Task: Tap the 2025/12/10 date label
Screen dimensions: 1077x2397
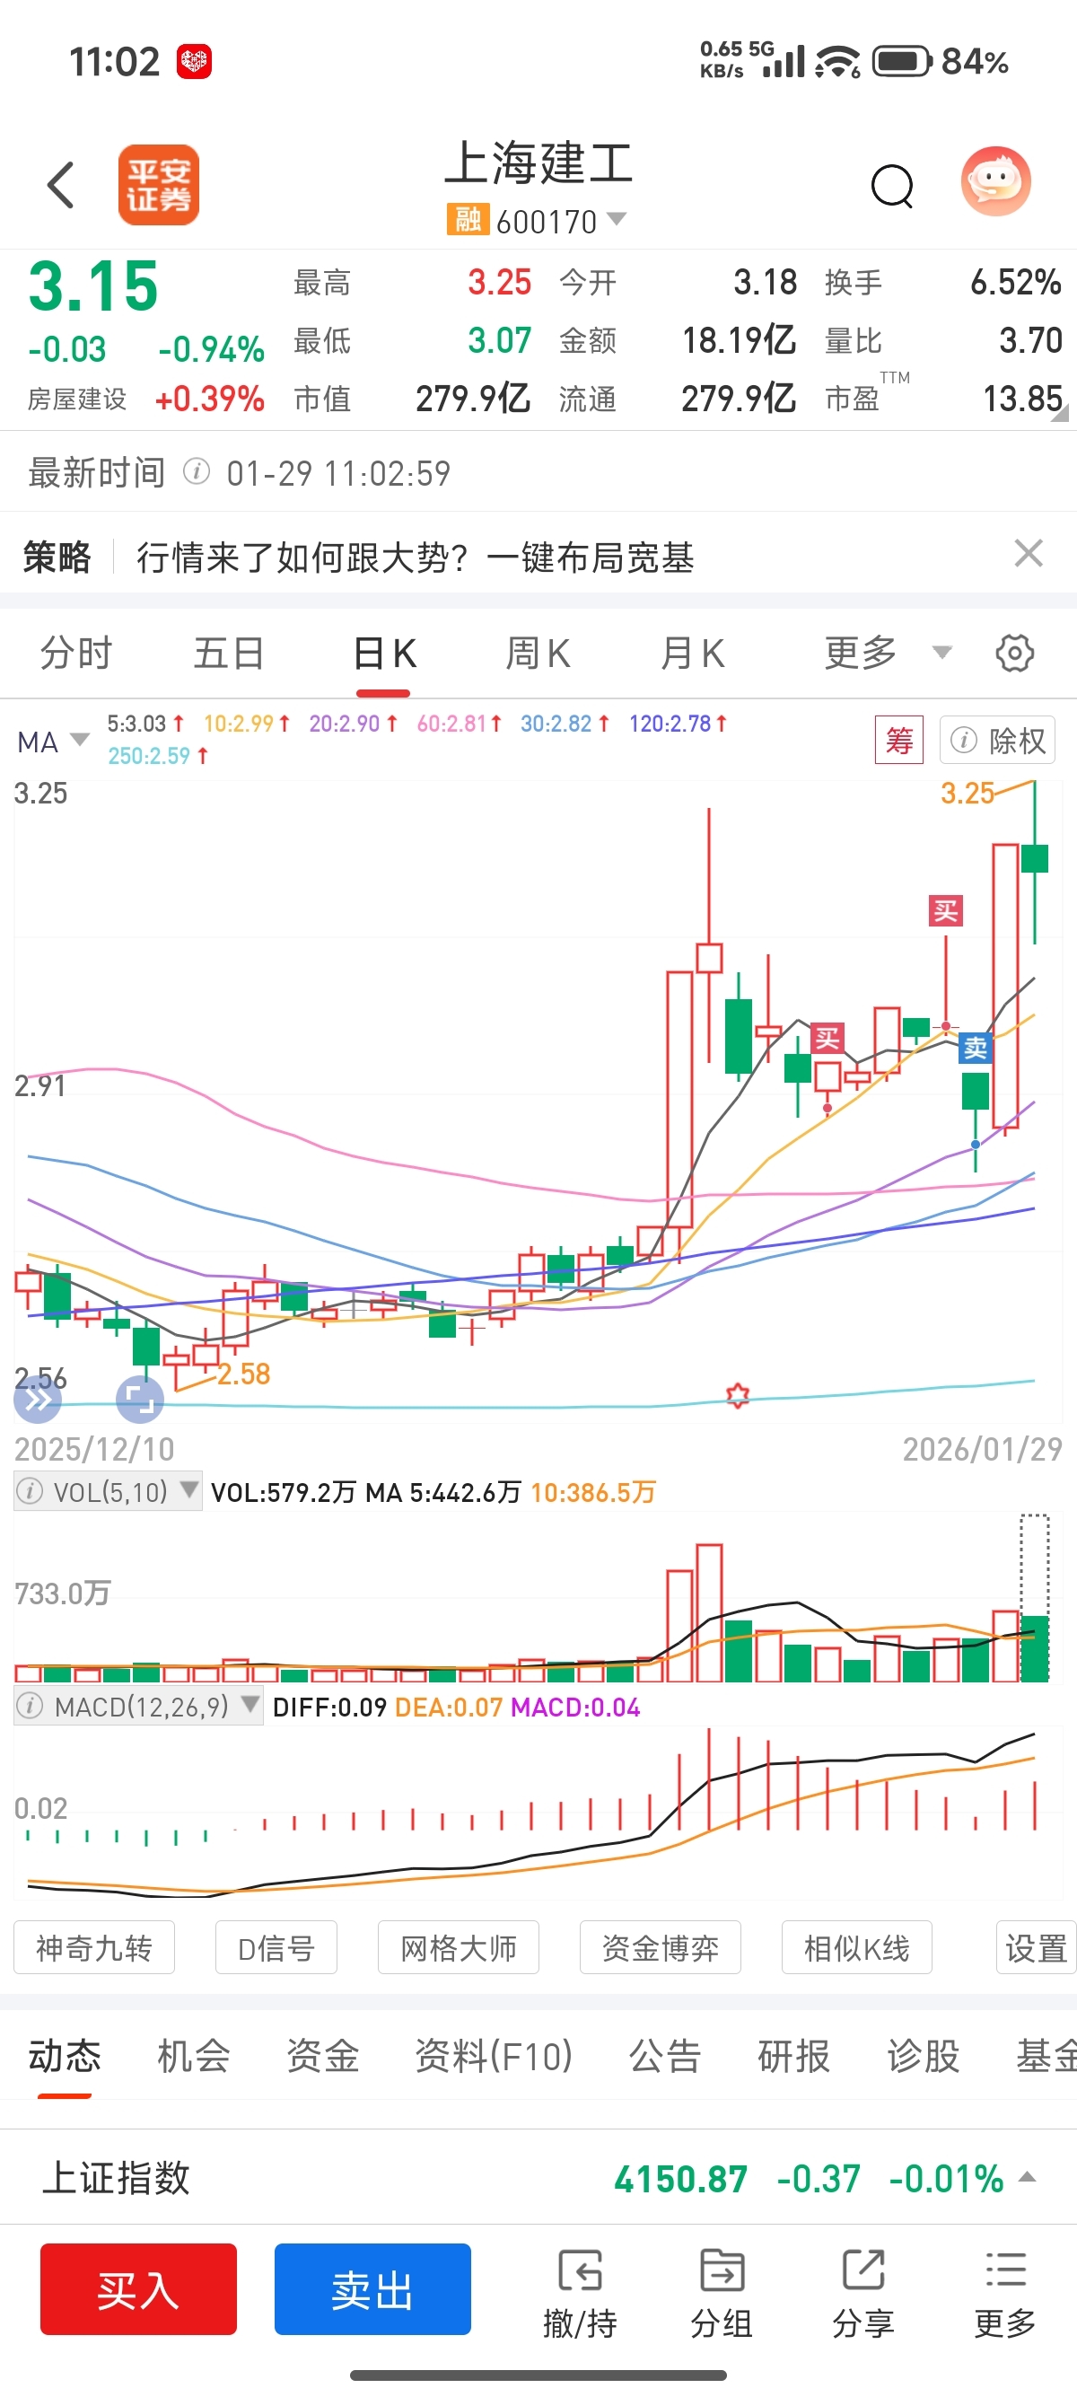Action: click(94, 1449)
